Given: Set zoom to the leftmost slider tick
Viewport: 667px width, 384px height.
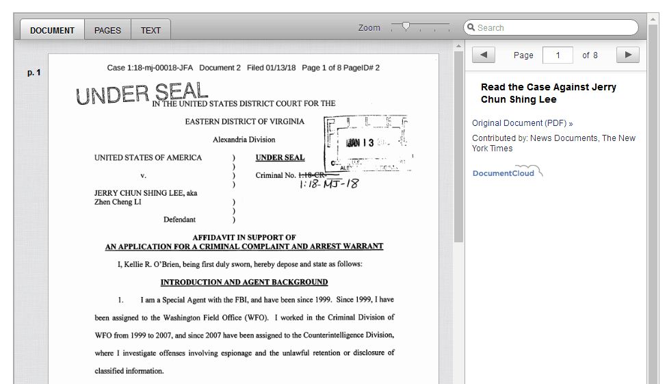Looking at the screenshot, I should (392, 29).
